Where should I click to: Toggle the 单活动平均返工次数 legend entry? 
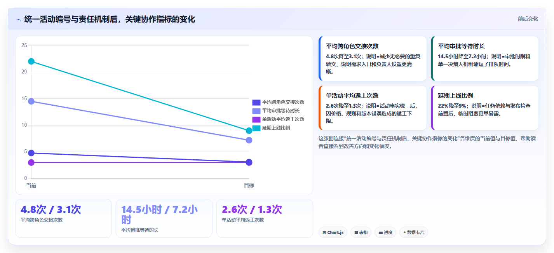click(278, 119)
